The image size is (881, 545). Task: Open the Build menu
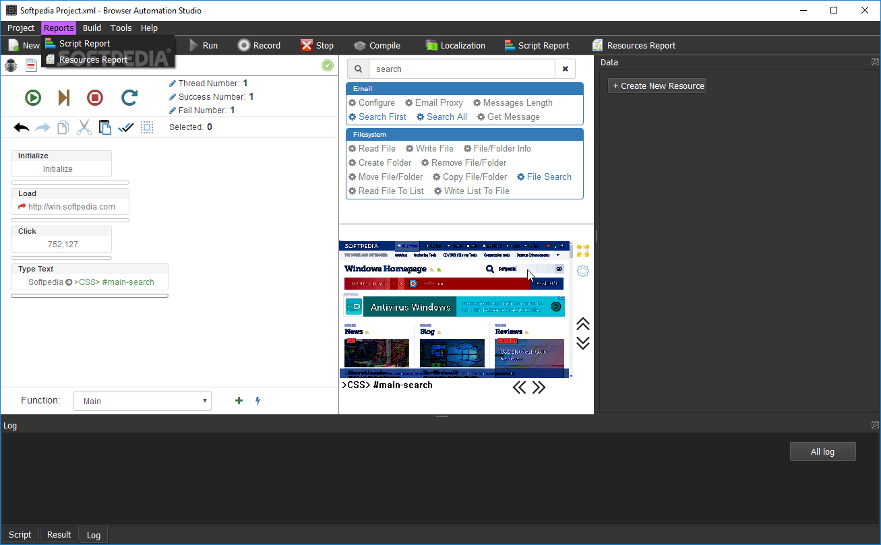tap(92, 28)
